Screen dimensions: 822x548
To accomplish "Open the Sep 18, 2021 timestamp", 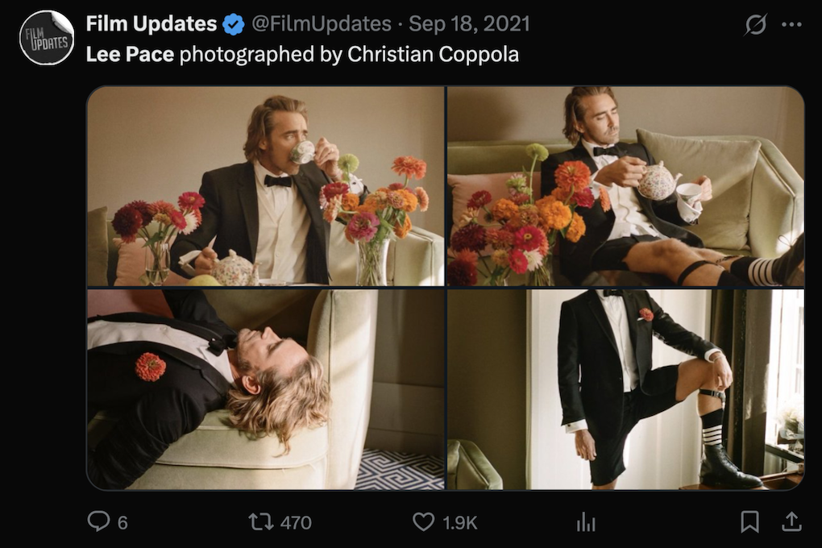I will (469, 24).
